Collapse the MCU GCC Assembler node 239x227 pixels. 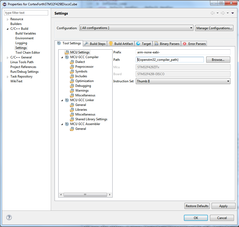[x=62, y=124]
